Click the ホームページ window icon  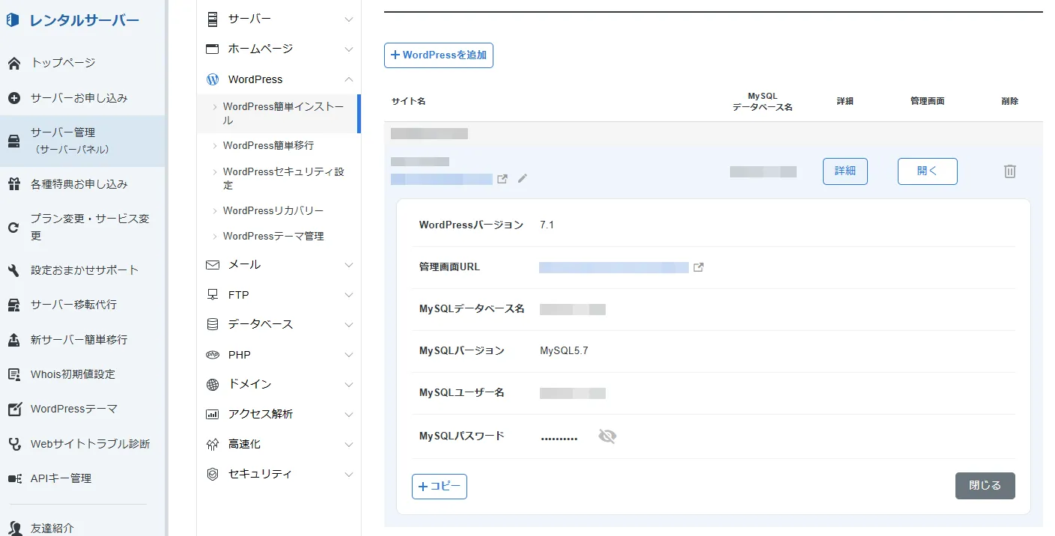point(213,49)
